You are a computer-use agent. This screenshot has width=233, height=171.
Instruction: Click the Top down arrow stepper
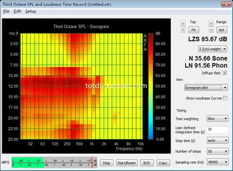183,30
